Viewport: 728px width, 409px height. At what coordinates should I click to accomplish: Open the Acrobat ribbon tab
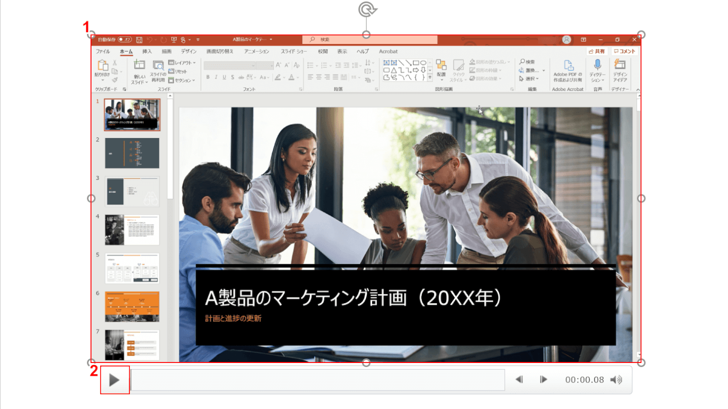[x=388, y=52]
